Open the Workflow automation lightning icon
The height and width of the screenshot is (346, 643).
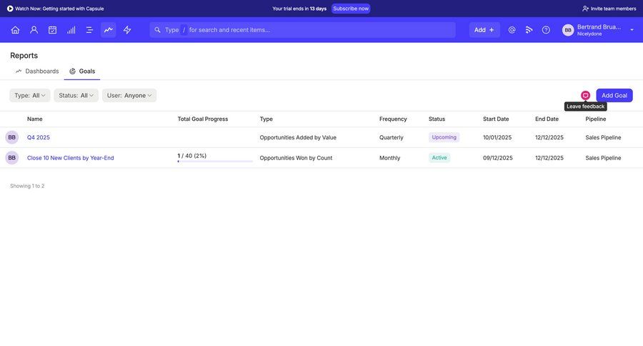(127, 30)
